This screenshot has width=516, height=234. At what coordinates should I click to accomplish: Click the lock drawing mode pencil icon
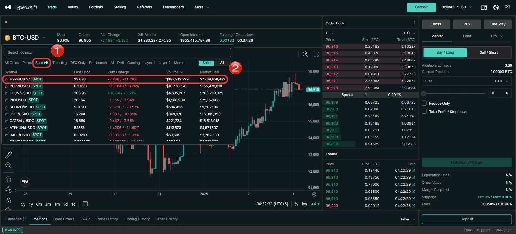(x=8, y=190)
